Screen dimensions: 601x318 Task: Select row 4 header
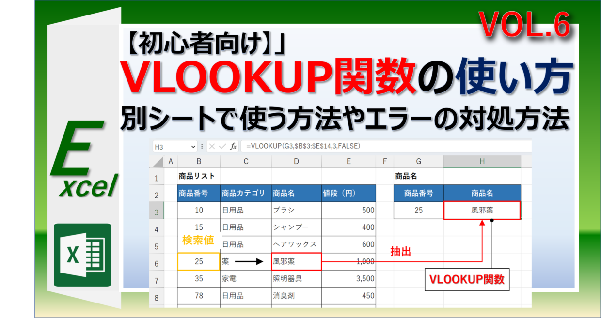pyautogui.click(x=157, y=229)
